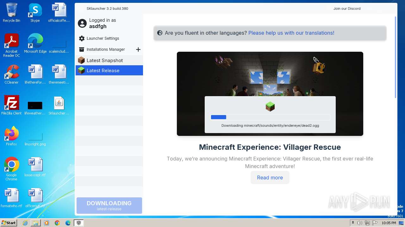Image resolution: width=405 pixels, height=227 pixels.
Task: Click the Launcher Settings gear icon
Action: point(82,38)
